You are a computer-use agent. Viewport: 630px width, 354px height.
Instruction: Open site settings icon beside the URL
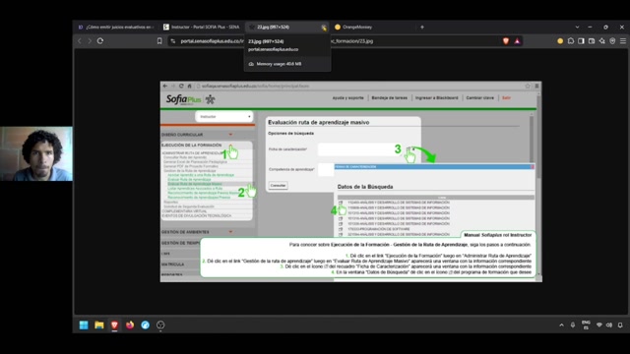pos(173,41)
